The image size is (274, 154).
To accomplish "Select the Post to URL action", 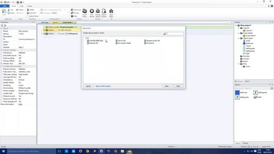I will [121, 41].
